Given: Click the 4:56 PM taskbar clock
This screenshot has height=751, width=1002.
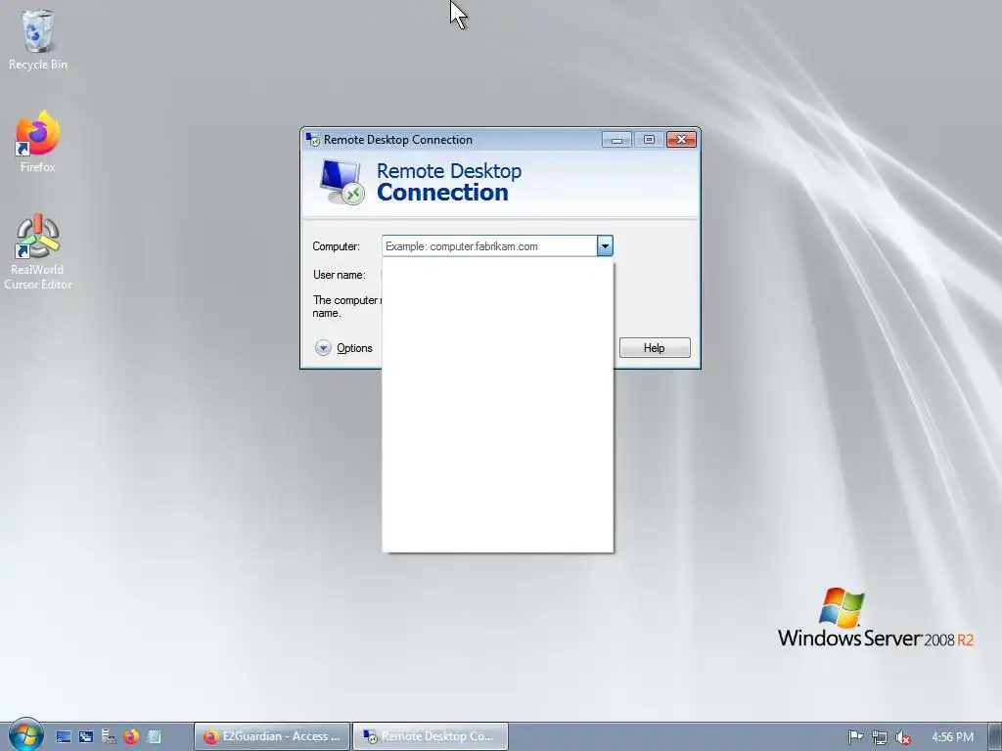Looking at the screenshot, I should (952, 737).
